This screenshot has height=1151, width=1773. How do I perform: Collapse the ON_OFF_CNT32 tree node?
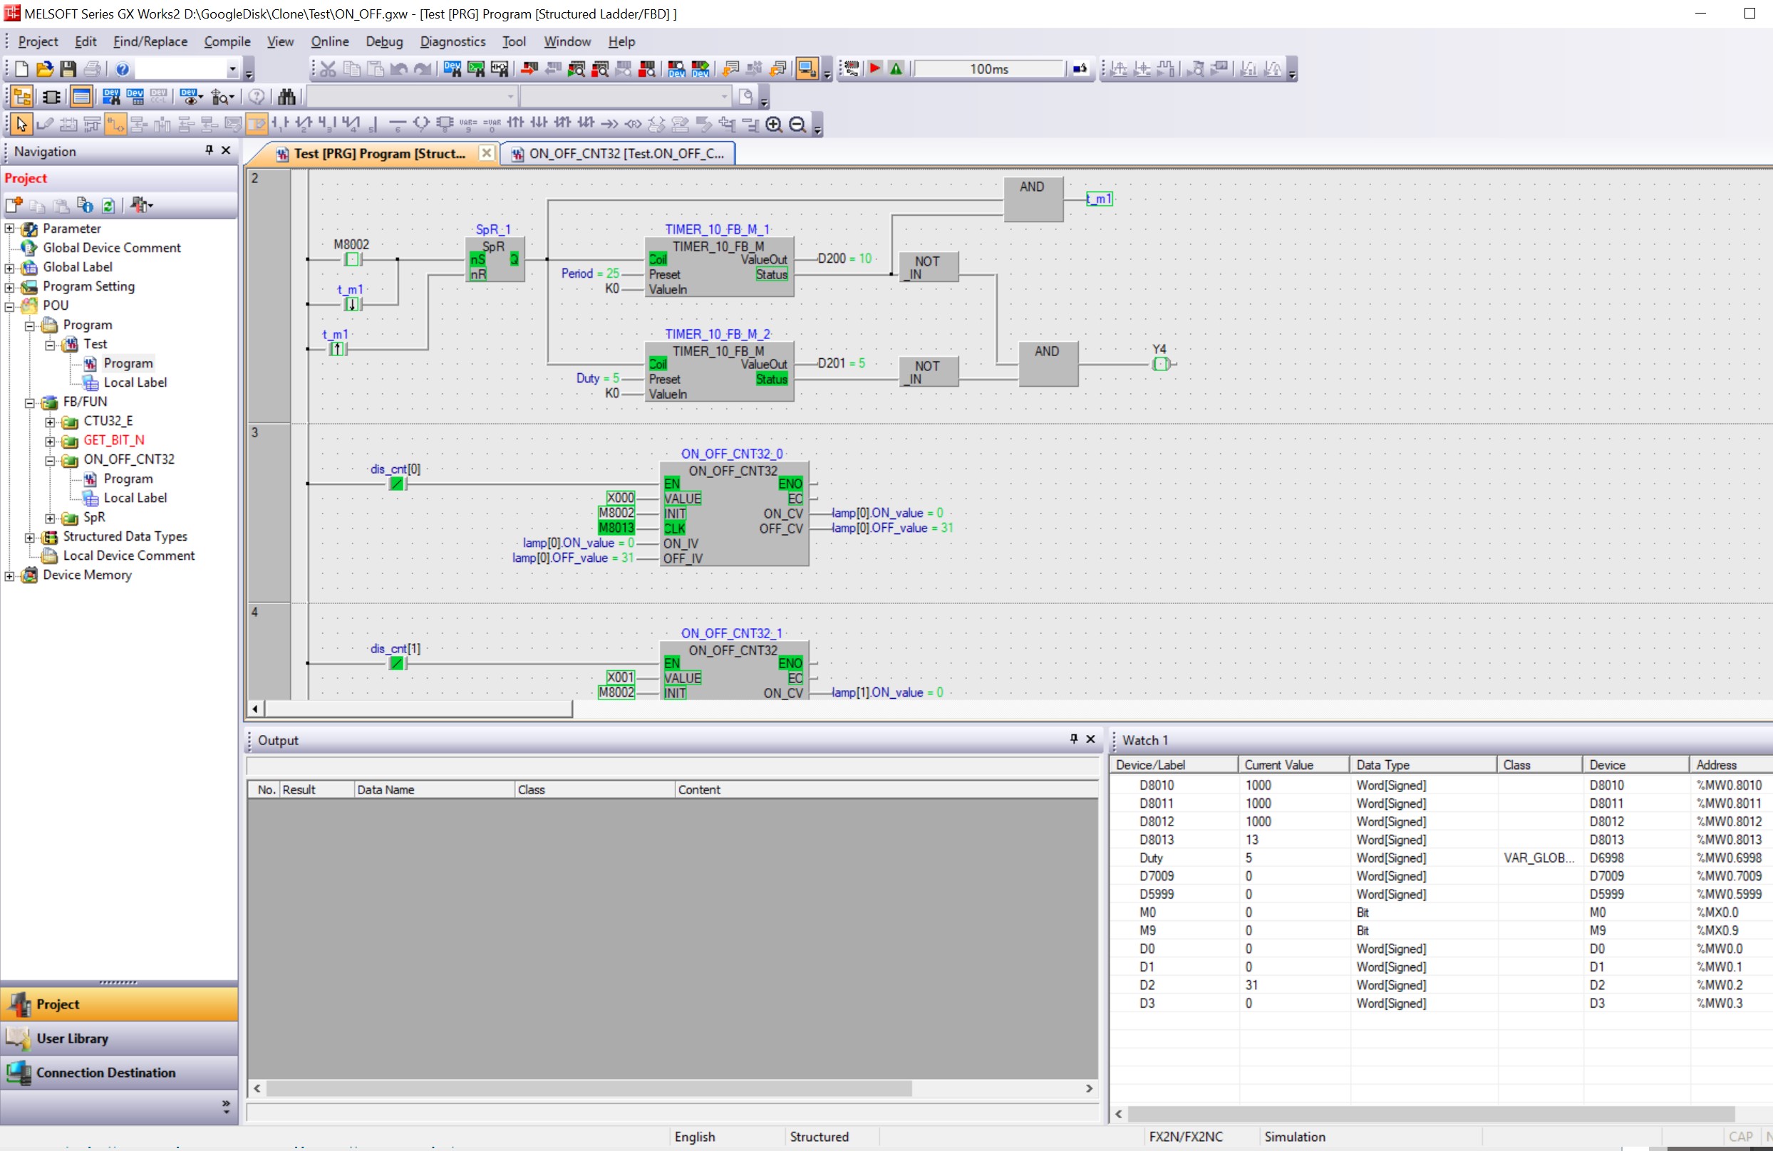pos(50,460)
